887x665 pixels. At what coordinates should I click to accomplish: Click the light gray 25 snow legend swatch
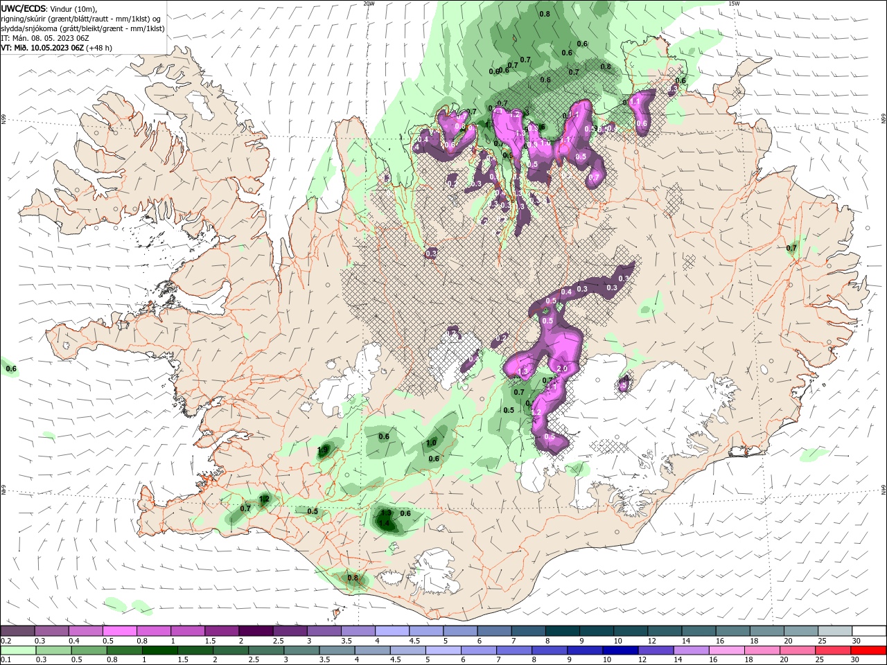coord(834,631)
